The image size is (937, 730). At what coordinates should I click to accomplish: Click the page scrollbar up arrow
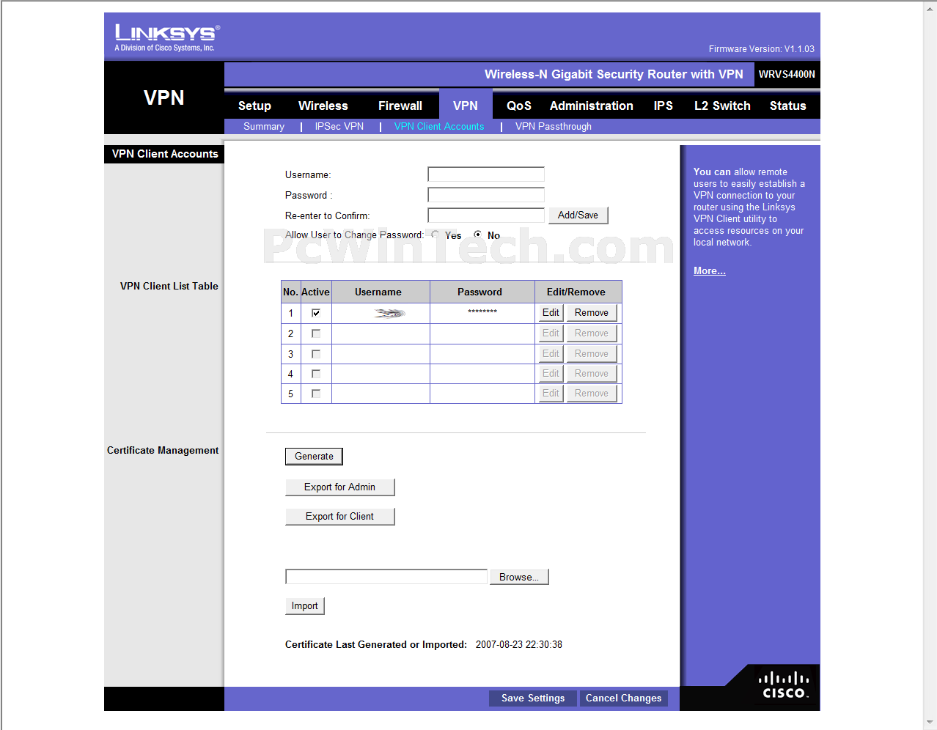(930, 7)
